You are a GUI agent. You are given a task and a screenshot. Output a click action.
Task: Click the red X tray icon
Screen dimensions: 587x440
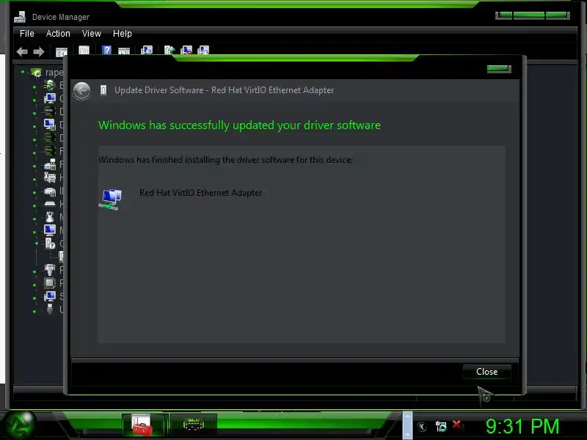(x=456, y=425)
